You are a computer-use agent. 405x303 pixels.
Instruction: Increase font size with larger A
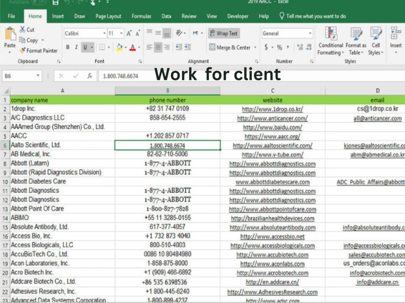129,34
